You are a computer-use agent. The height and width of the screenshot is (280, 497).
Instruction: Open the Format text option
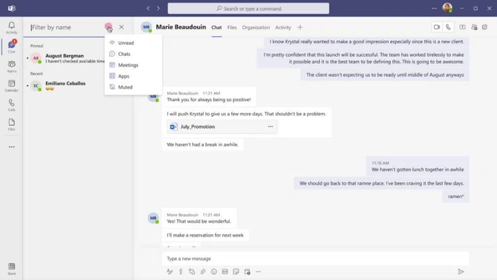[x=170, y=271]
